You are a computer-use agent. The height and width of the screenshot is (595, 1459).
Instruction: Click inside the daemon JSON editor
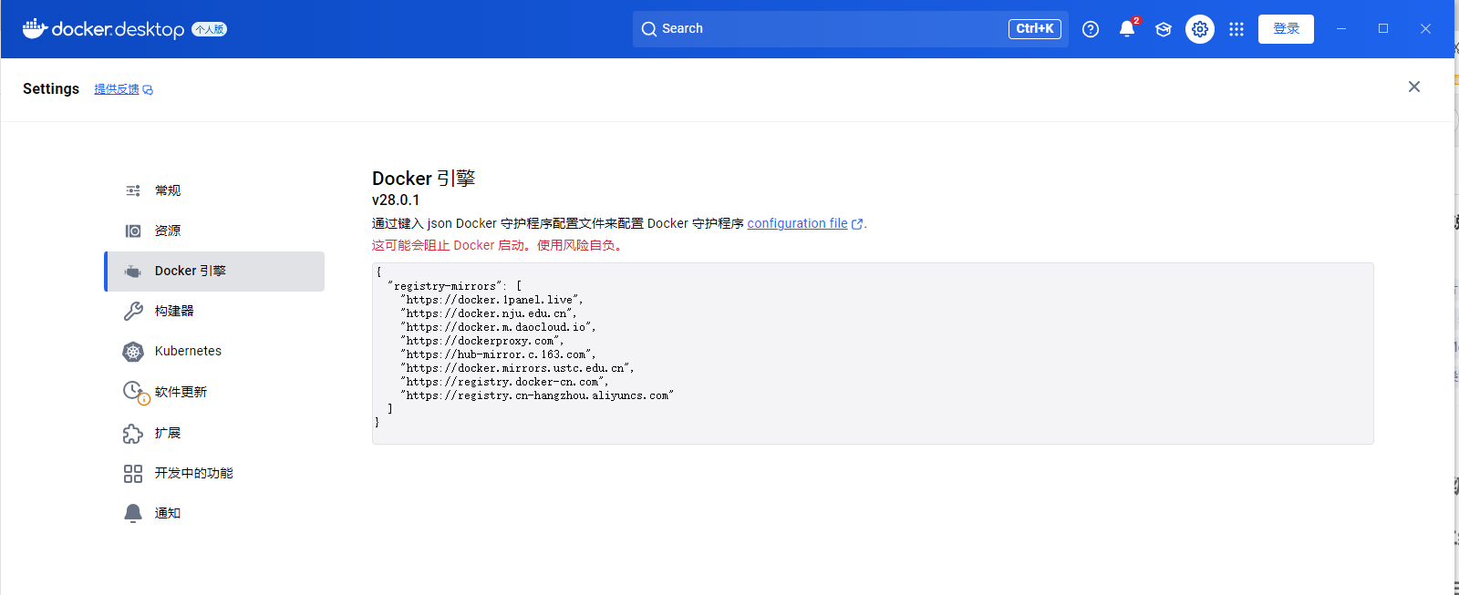click(873, 354)
